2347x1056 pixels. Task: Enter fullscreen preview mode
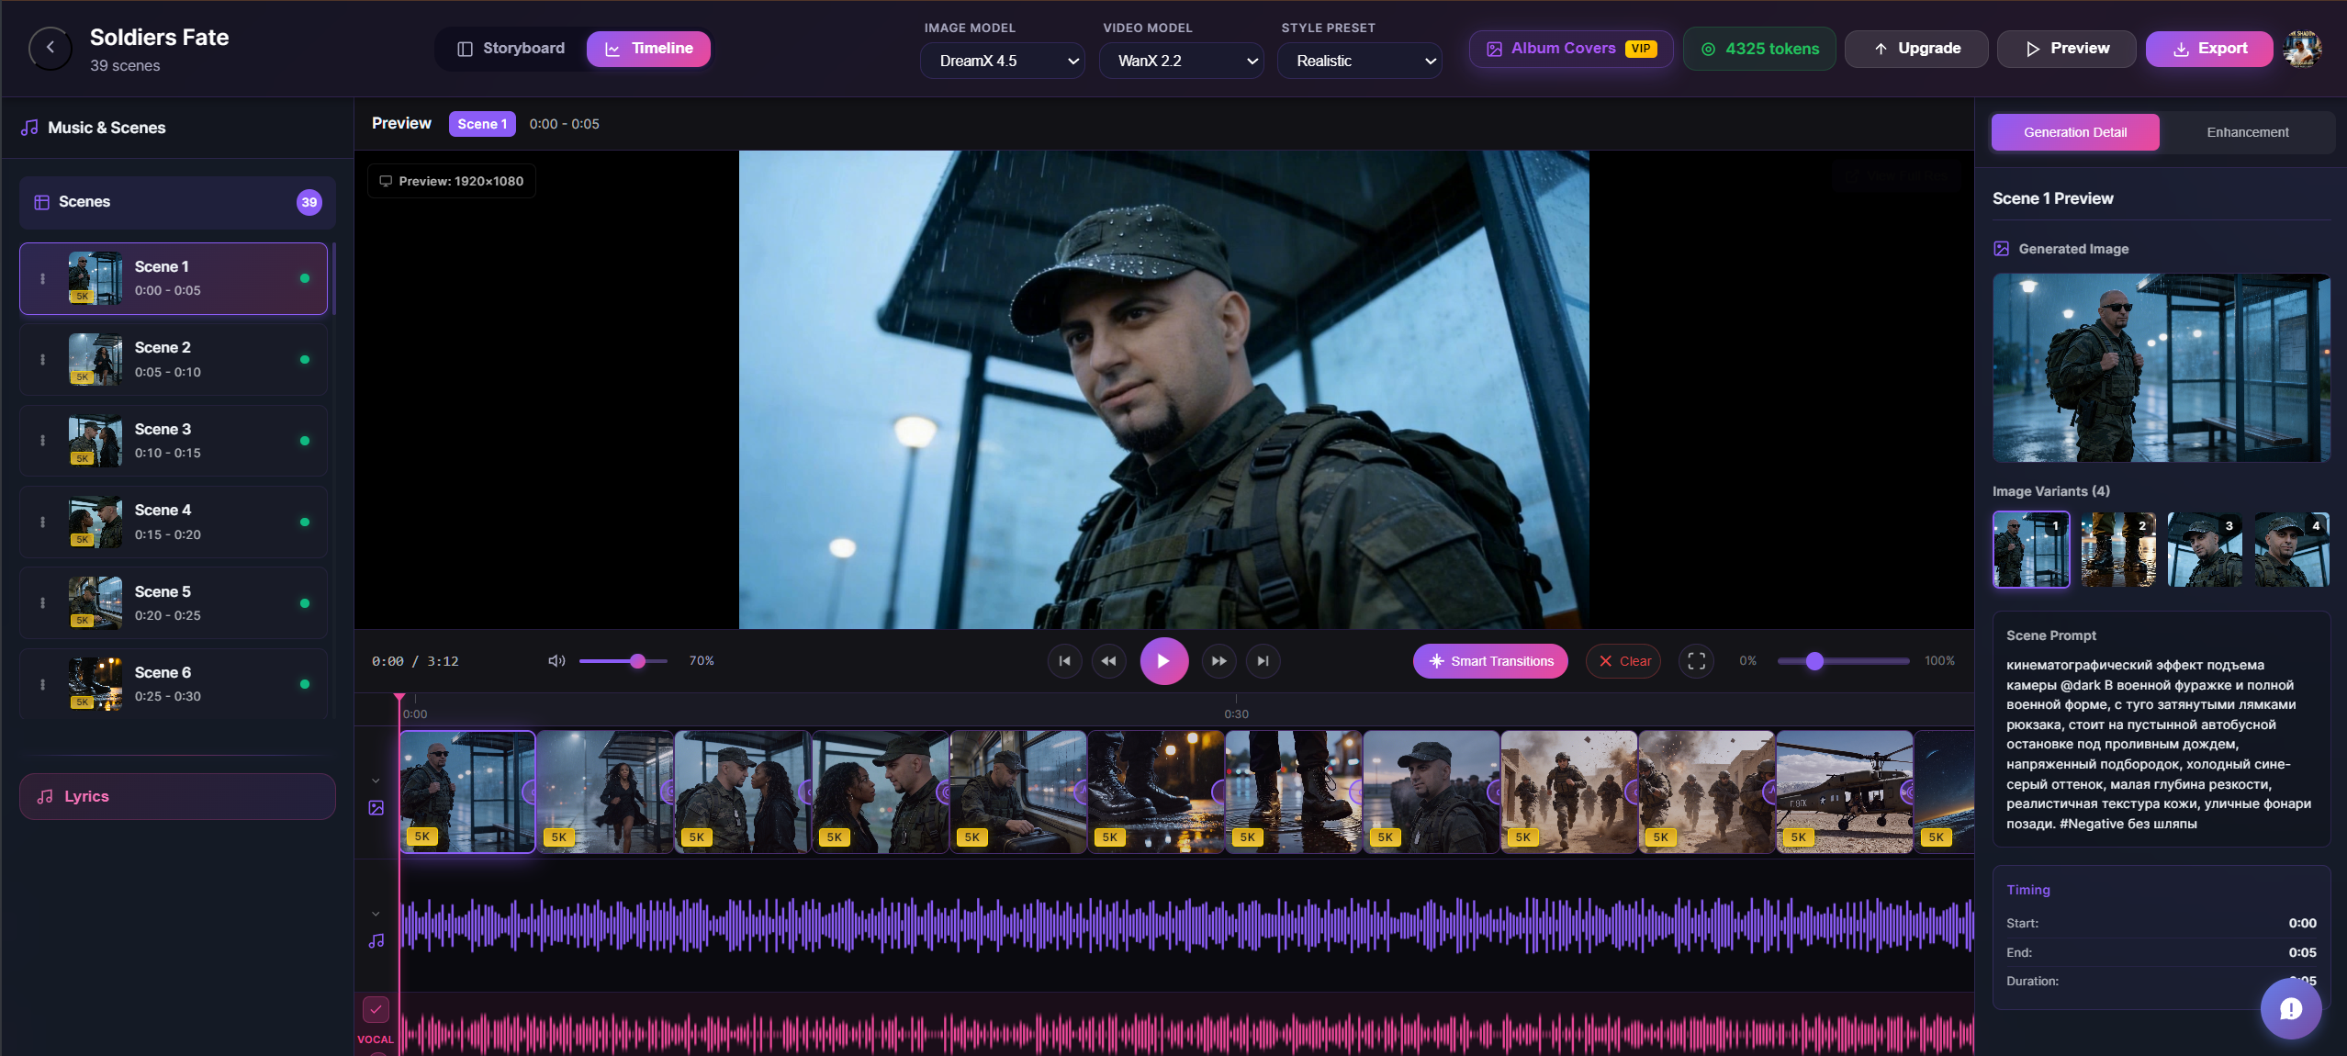coord(1695,660)
